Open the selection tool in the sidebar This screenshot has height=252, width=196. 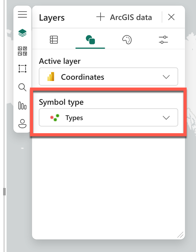click(22, 68)
